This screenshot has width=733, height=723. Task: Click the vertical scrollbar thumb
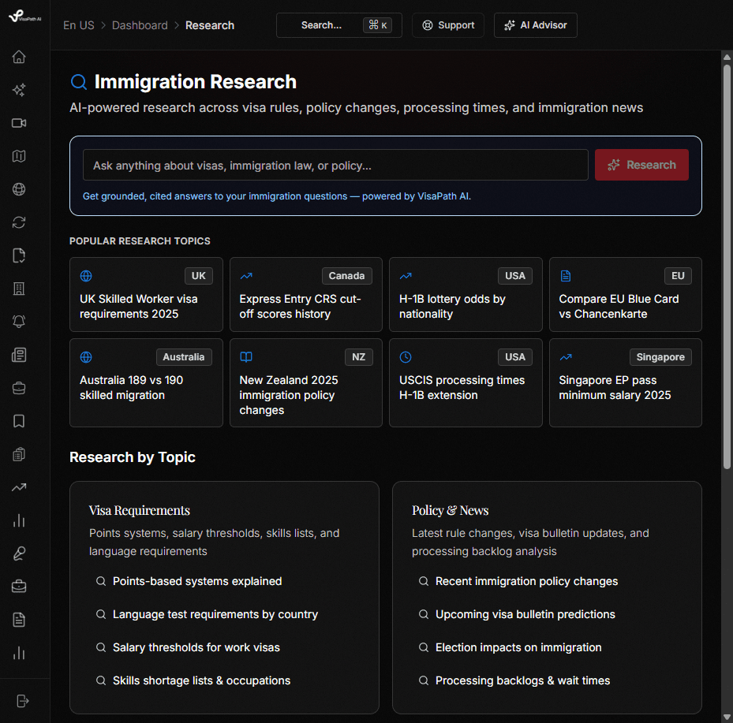click(x=727, y=266)
